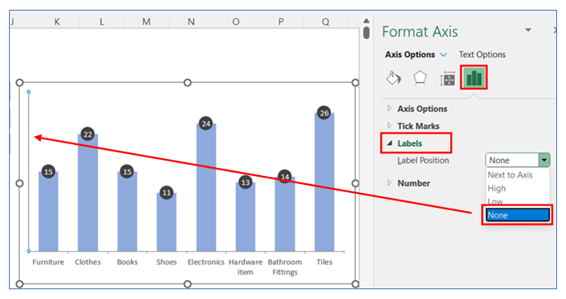The height and width of the screenshot is (299, 566).
Task: Switch to Text Options
Action: tap(482, 55)
